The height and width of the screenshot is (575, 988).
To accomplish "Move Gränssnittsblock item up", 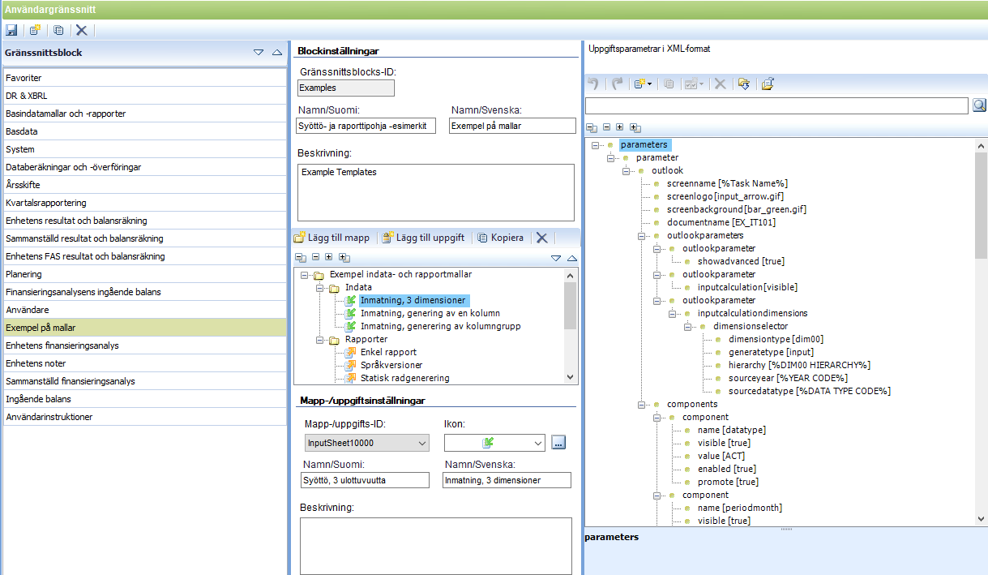I will (276, 52).
